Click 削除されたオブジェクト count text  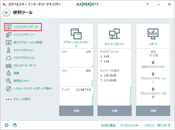153,67
